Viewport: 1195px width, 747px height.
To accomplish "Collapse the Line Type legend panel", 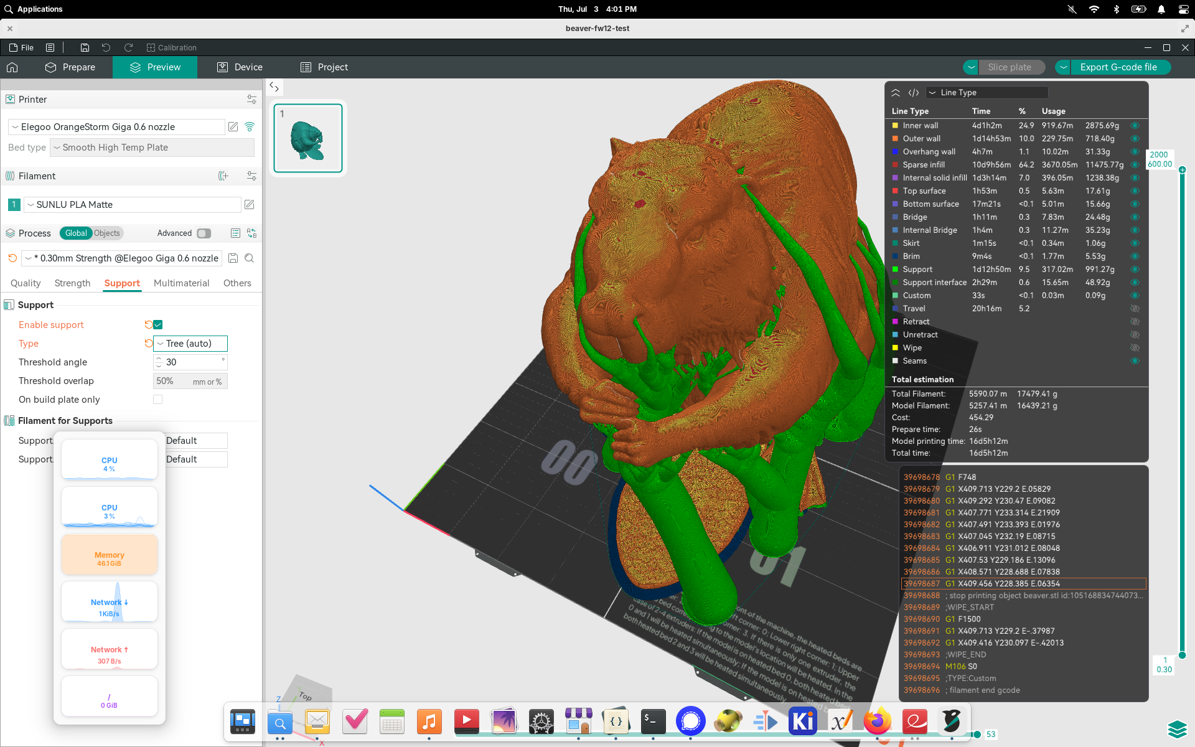I will pos(896,93).
